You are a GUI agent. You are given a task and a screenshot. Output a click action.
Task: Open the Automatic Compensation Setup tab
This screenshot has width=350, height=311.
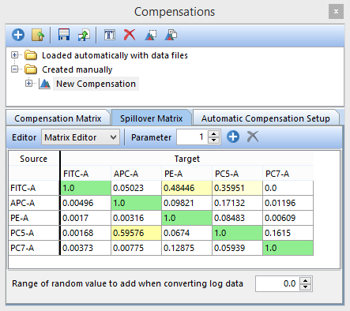pos(265,118)
